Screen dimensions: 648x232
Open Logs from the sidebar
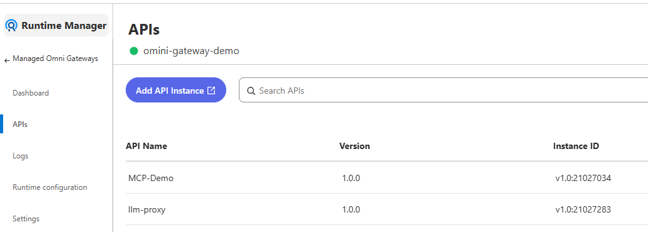[x=20, y=156]
